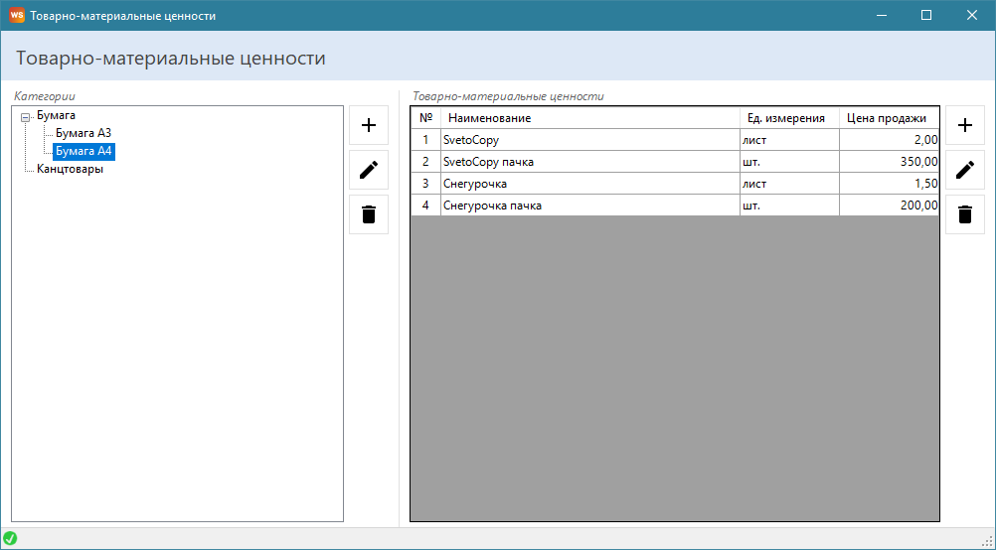Select the SvetoCopy пачка row
Viewport: 996px width, 550px height.
[x=590, y=162]
